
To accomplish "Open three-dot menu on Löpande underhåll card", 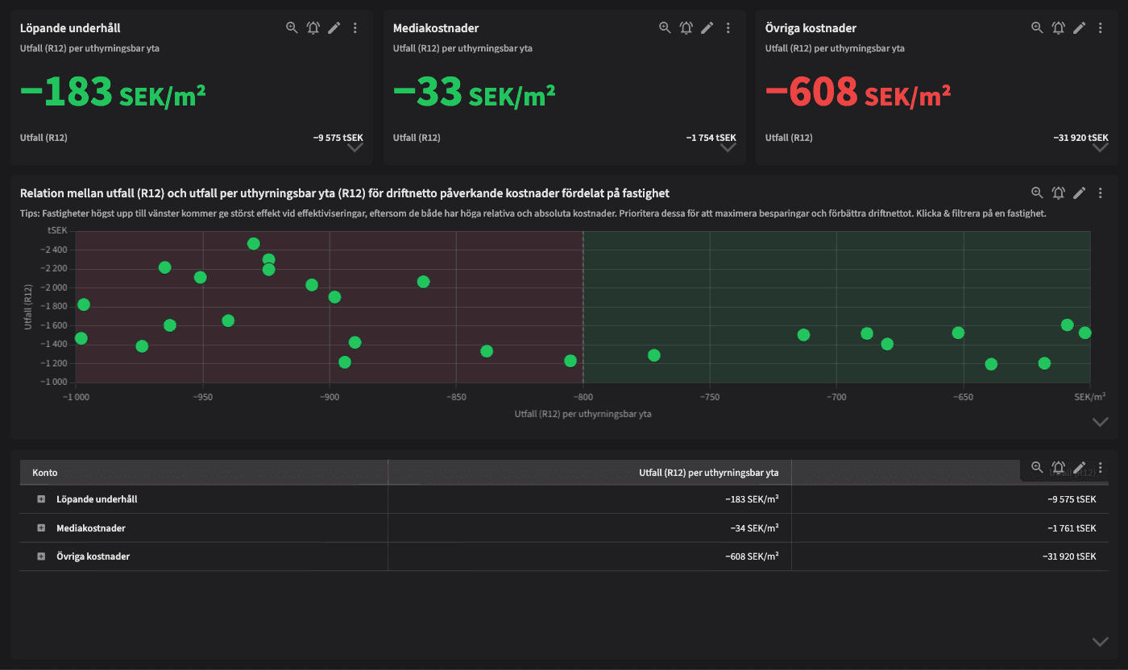I will [355, 27].
